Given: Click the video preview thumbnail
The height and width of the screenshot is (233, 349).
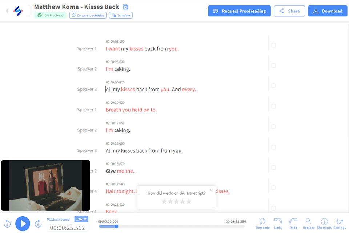Looking at the screenshot, I should [46, 186].
